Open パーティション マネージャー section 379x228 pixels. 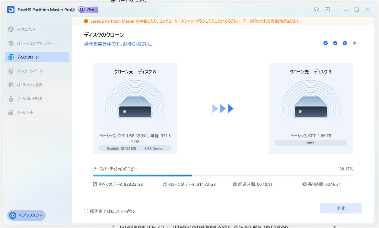pos(37,43)
